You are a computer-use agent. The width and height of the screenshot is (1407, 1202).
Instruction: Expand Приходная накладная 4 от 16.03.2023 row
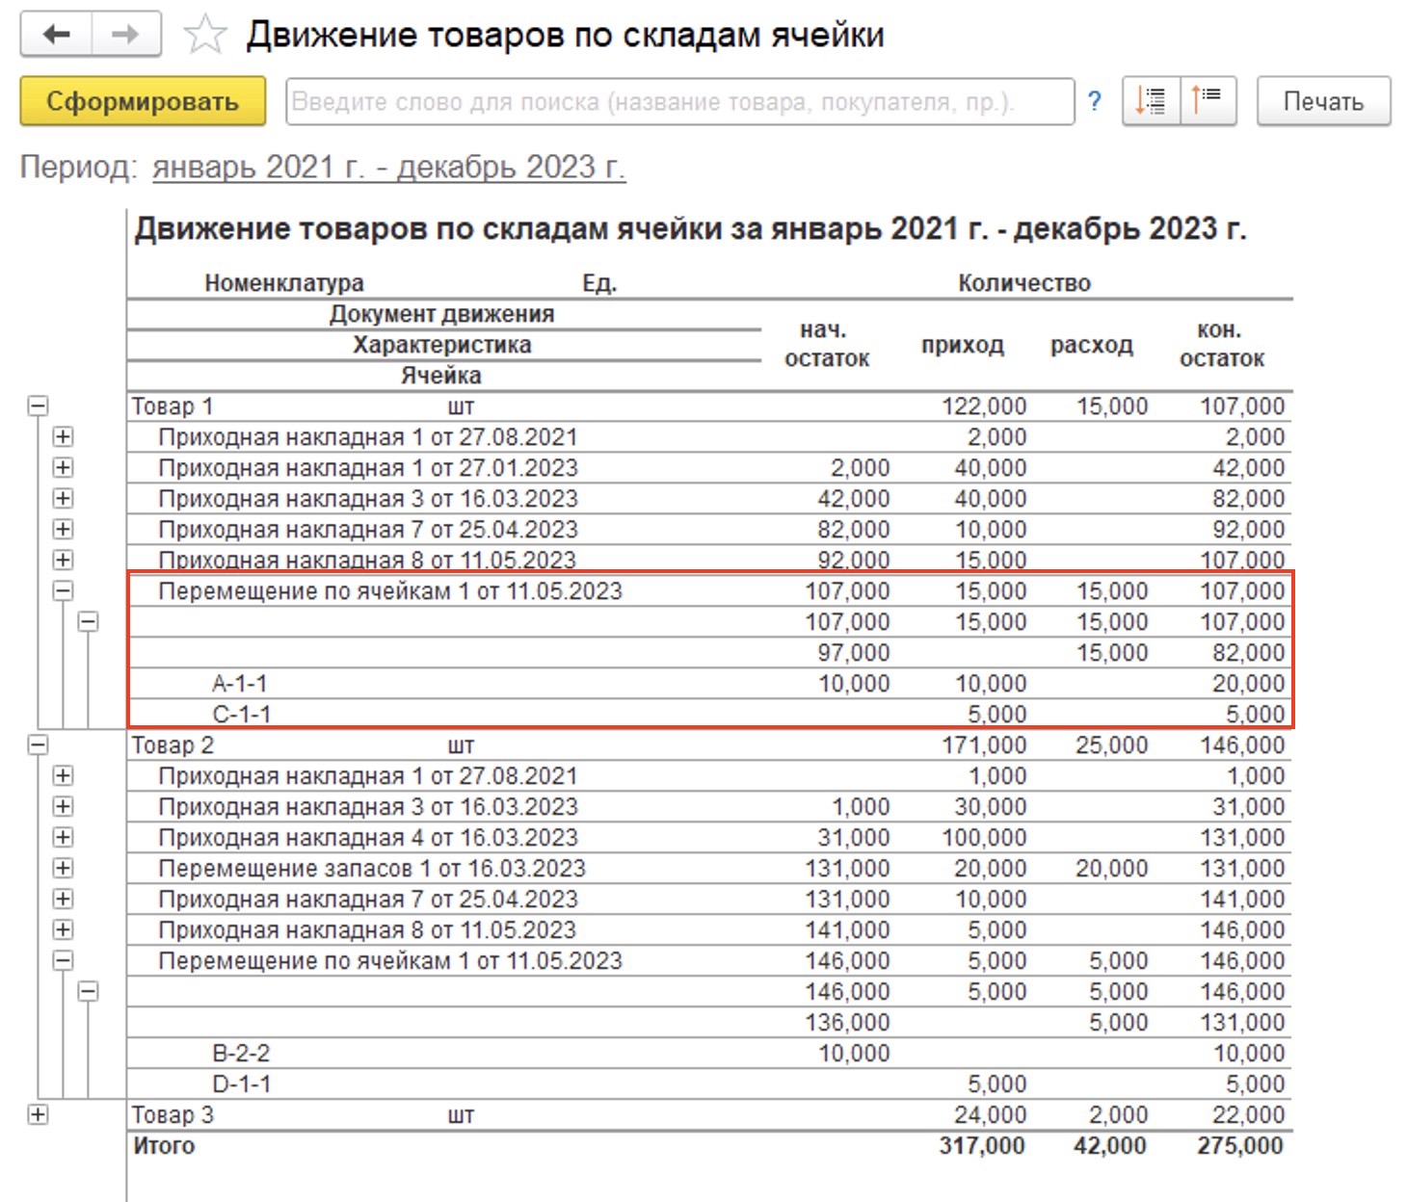[x=63, y=838]
